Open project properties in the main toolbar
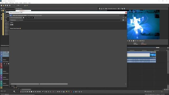This screenshot has height=95, width=169. click(x=10, y=5)
